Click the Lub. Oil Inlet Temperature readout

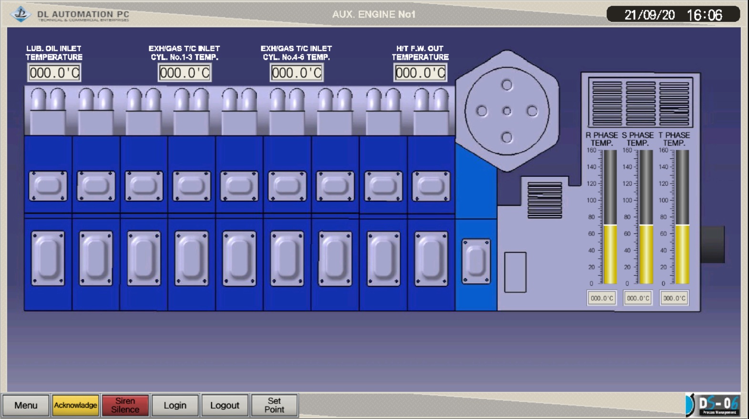(x=54, y=73)
